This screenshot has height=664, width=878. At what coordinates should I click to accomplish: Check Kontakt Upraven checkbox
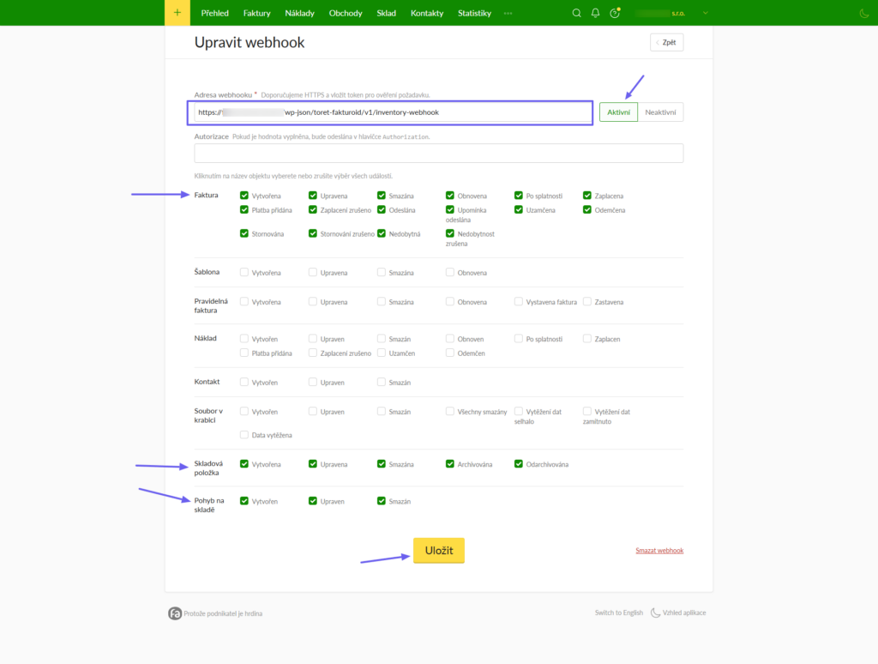pyautogui.click(x=312, y=382)
